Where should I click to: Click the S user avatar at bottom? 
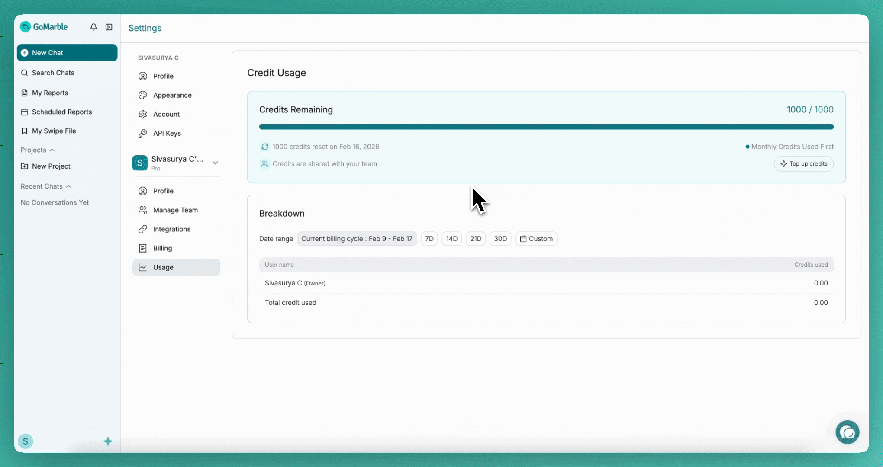tap(26, 441)
